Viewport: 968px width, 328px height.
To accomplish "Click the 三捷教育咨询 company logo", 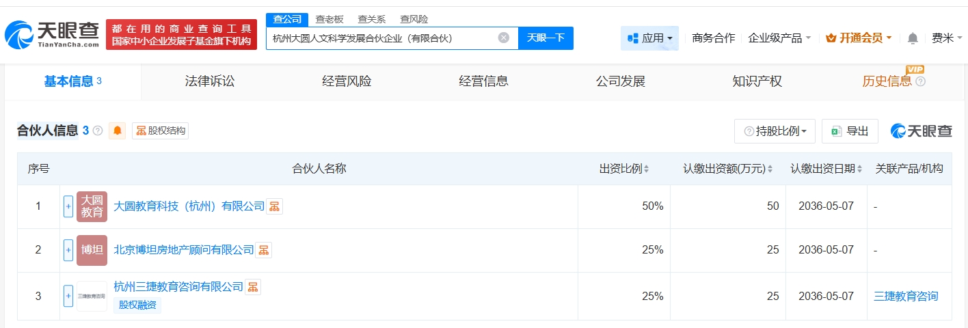I will (x=92, y=296).
